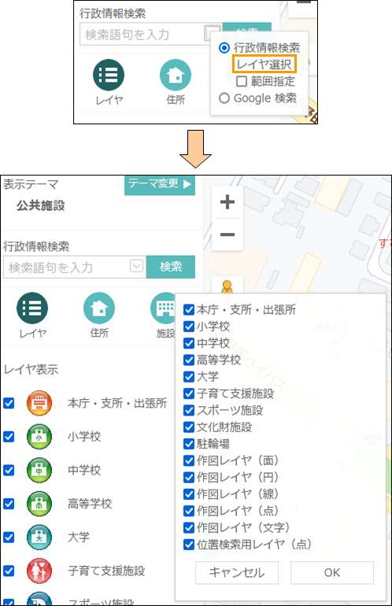Click the 住所 house icon in lower panel
The image size is (392, 606).
tap(99, 308)
